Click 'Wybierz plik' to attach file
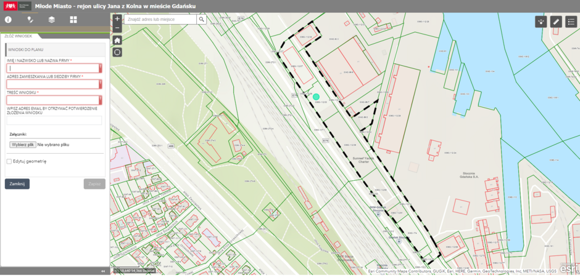Screen dimensions: 580x280 click(x=23, y=145)
